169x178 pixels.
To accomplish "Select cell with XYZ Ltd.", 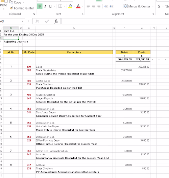I will 11,31.
